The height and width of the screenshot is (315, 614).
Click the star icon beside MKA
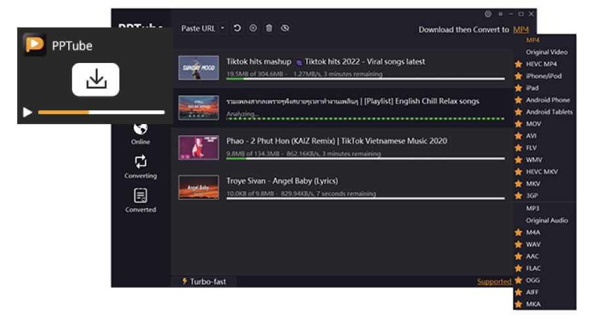[518, 304]
